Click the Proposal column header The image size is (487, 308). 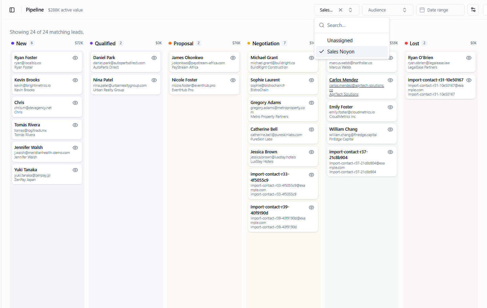coord(183,44)
